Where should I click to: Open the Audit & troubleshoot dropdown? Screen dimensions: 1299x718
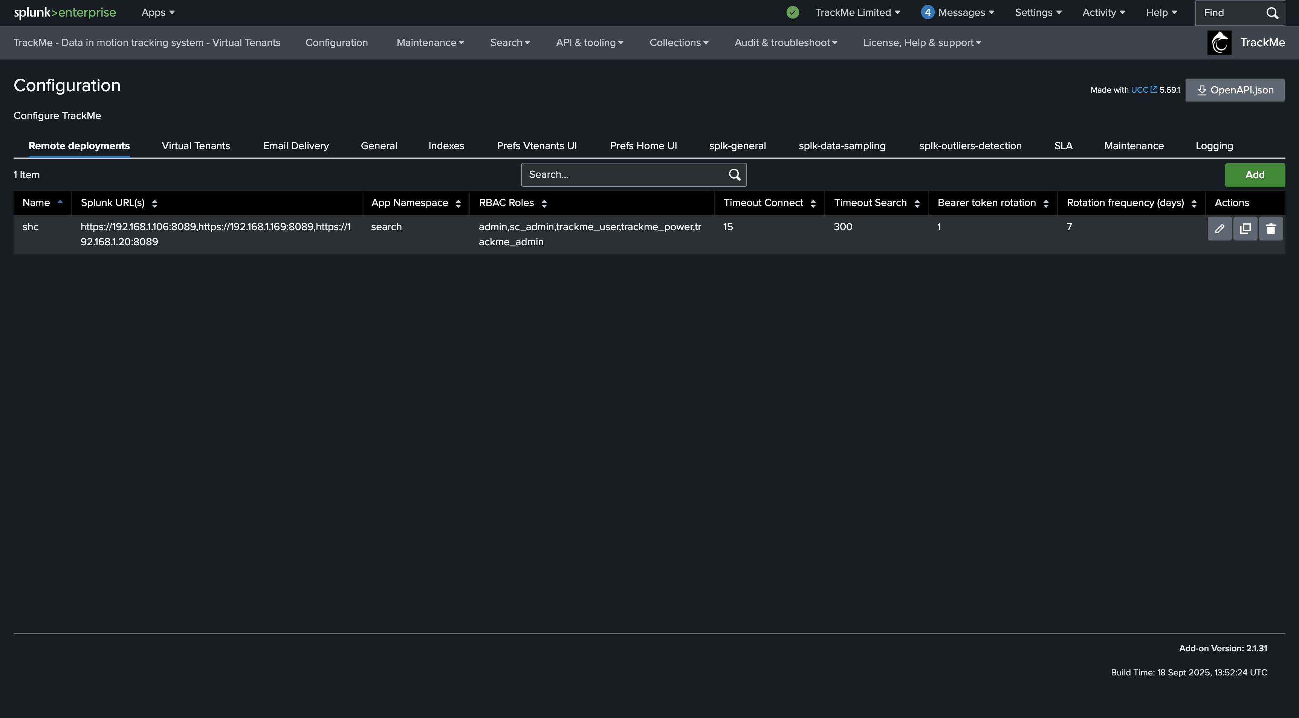click(786, 42)
